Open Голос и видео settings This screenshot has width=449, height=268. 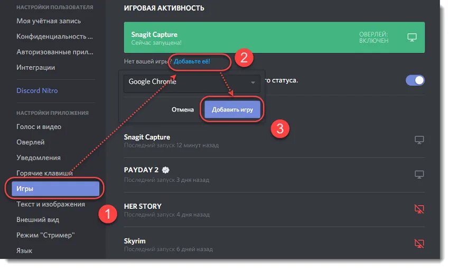pyautogui.click(x=39, y=127)
